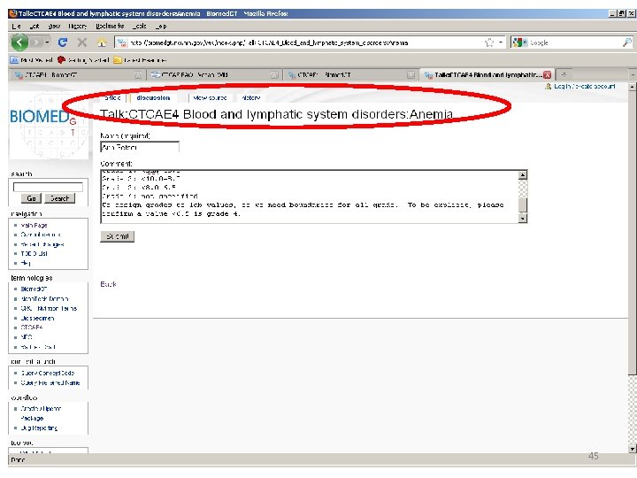Click the Stop loading X icon
This screenshot has height=478, width=637.
82,42
